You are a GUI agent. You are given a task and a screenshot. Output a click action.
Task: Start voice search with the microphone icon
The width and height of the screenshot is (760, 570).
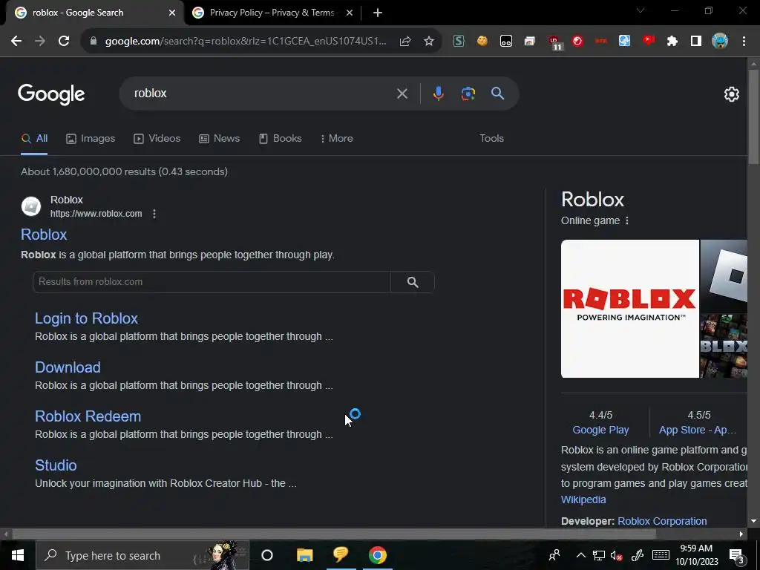(438, 94)
